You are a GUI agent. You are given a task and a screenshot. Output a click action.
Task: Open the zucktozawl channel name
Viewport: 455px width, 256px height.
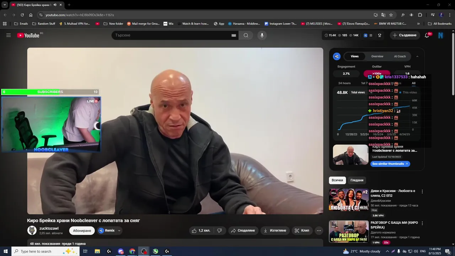pyautogui.click(x=49, y=228)
